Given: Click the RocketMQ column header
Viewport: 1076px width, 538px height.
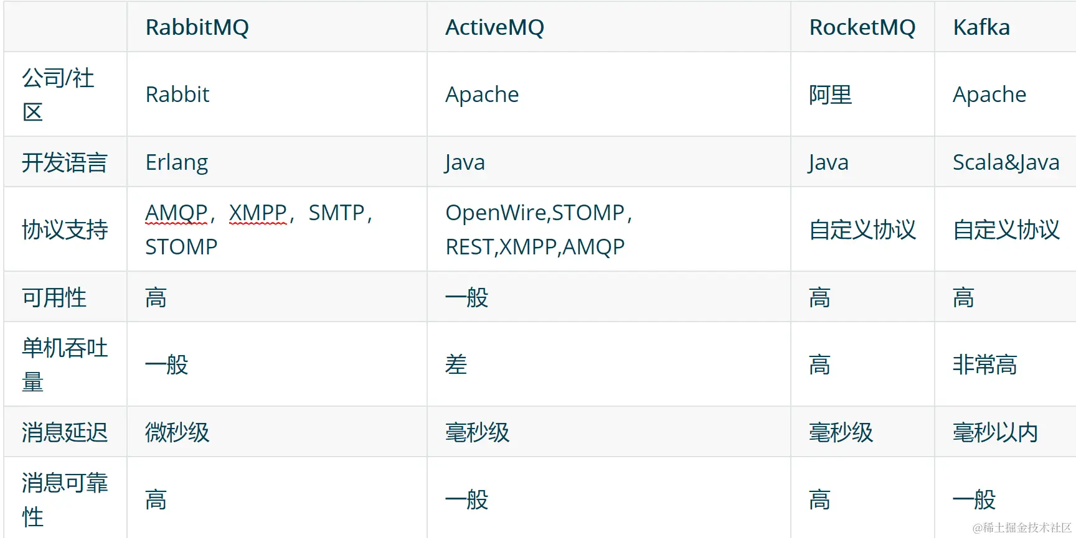Looking at the screenshot, I should click(862, 27).
